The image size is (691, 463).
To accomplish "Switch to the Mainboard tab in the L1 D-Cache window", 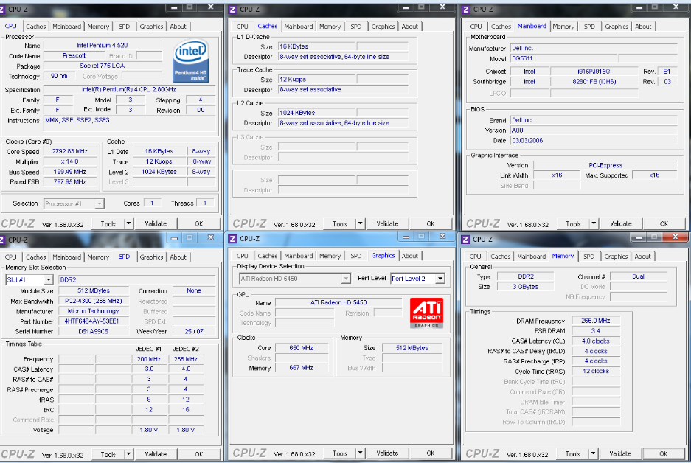I will pyautogui.click(x=299, y=27).
